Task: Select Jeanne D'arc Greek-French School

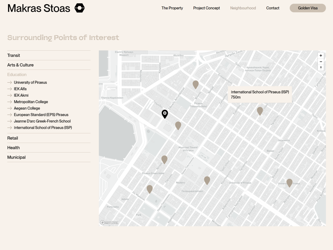Action: [42, 121]
